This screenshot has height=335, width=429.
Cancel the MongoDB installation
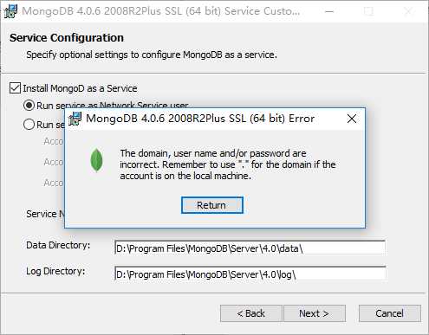coord(390,313)
